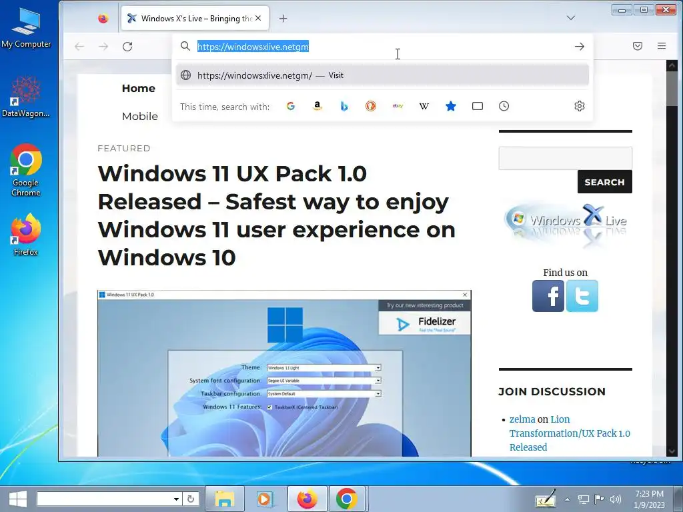Search within Bookmarks star icon
The width and height of the screenshot is (683, 512).
[x=451, y=106]
